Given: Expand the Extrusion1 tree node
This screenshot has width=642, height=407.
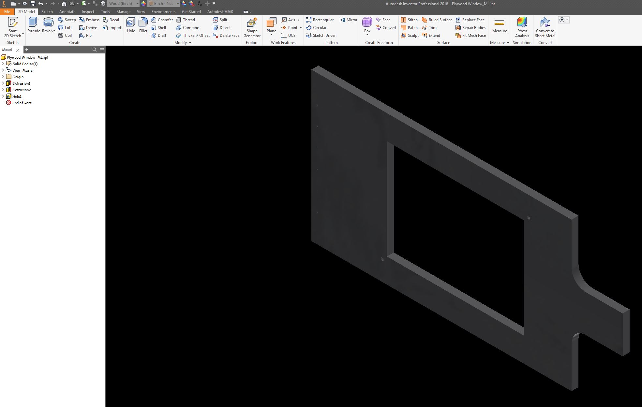Looking at the screenshot, I should tap(3, 83).
